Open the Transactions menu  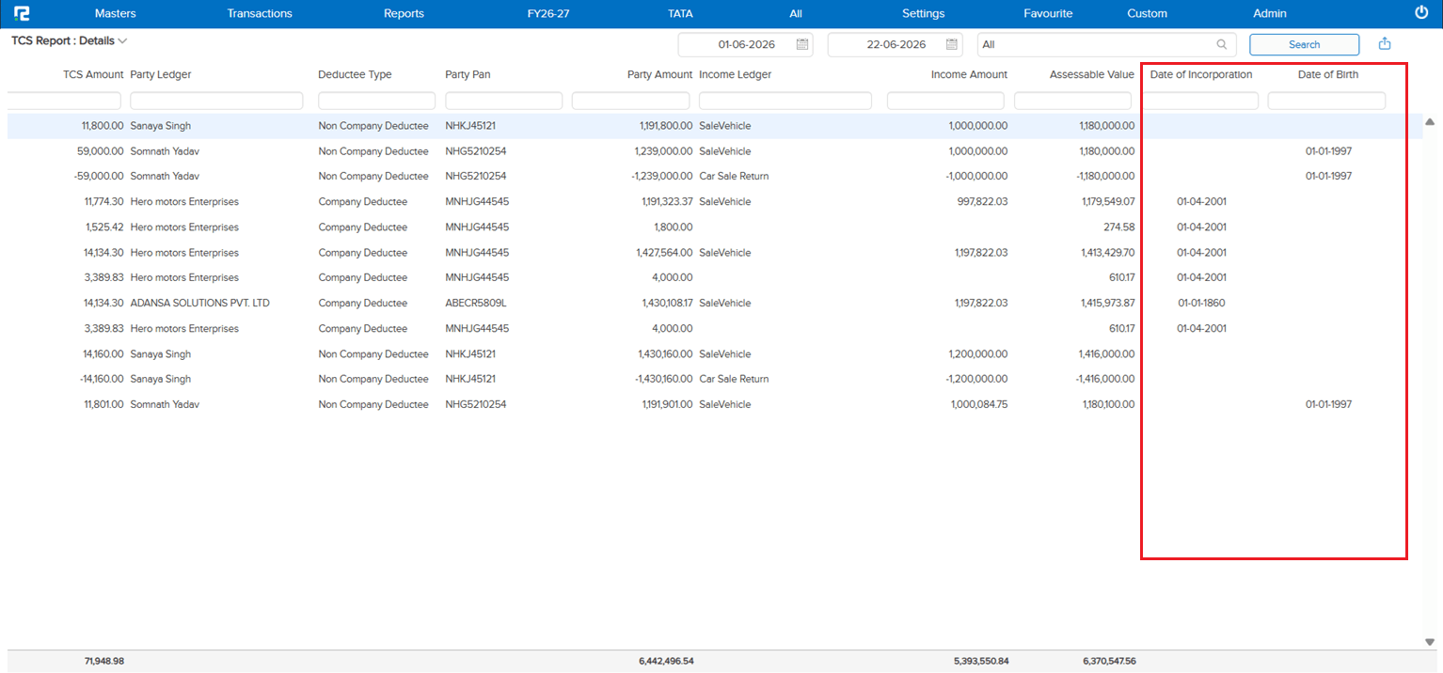click(x=260, y=13)
